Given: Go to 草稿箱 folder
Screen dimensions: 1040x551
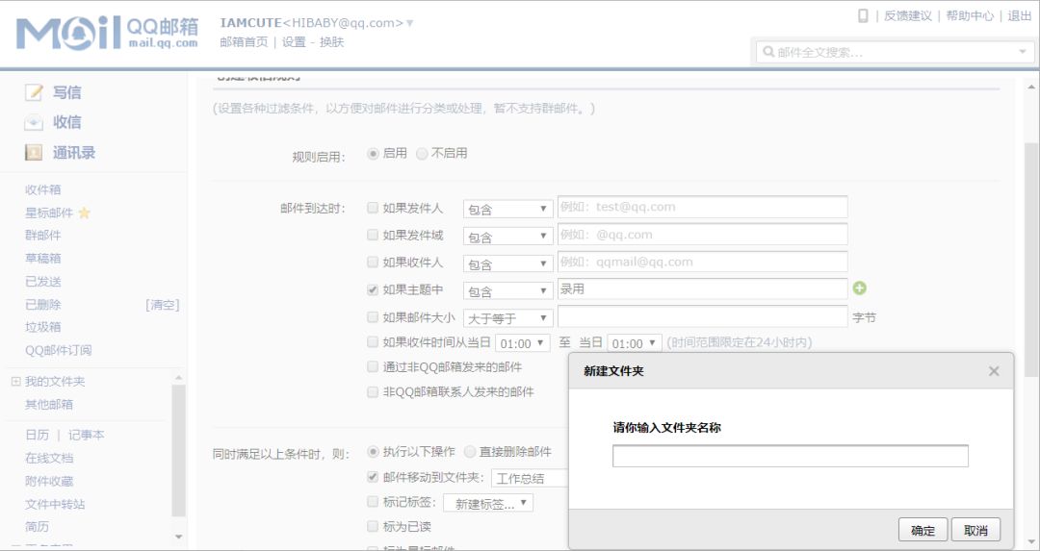Looking at the screenshot, I should click(x=43, y=259).
